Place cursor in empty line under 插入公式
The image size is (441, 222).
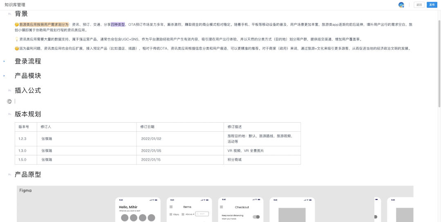point(214,101)
